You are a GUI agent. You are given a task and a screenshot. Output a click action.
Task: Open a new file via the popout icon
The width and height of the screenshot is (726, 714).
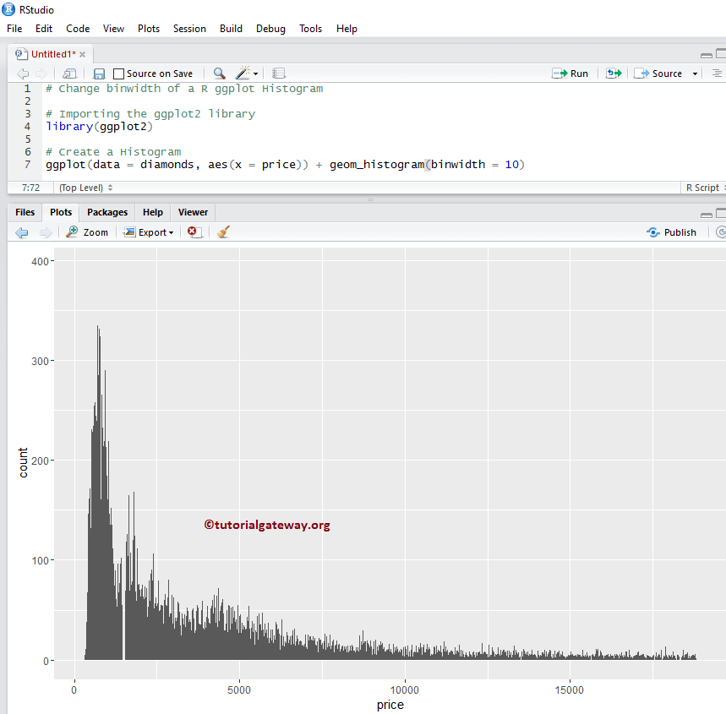click(x=69, y=74)
